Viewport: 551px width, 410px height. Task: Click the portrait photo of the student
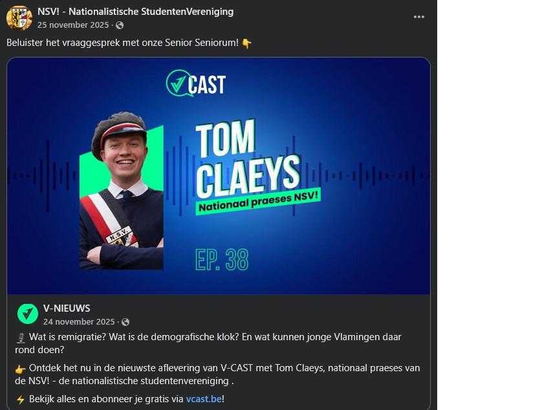click(x=121, y=191)
